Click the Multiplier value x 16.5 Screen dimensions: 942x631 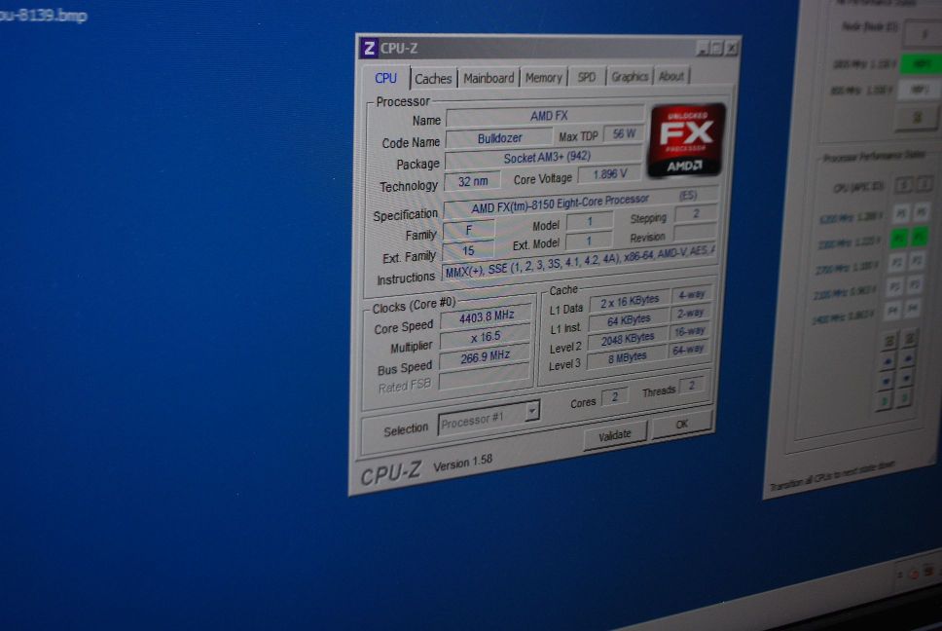485,337
